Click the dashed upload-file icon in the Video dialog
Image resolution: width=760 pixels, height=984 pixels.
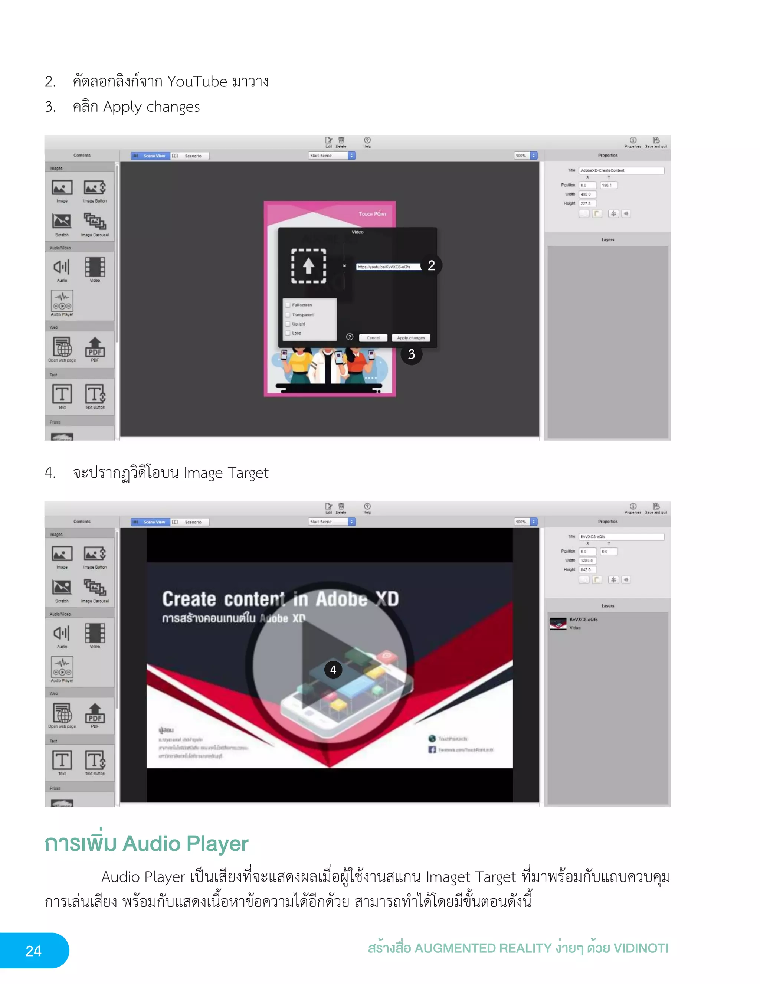click(309, 266)
